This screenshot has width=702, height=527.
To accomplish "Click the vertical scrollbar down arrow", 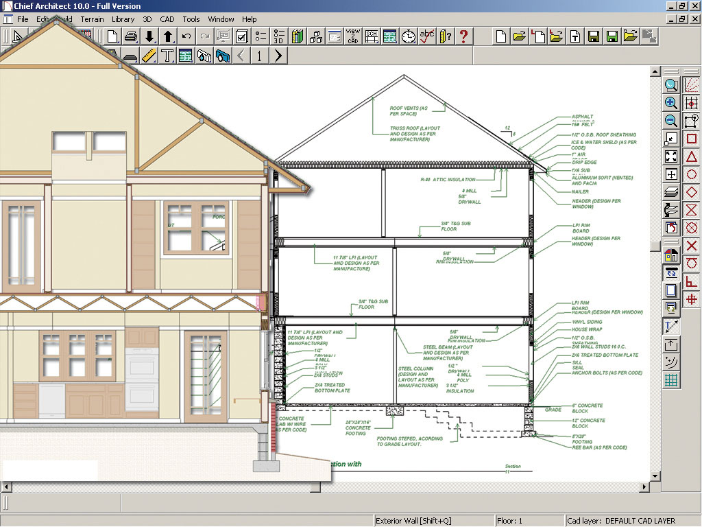I will click(x=655, y=476).
